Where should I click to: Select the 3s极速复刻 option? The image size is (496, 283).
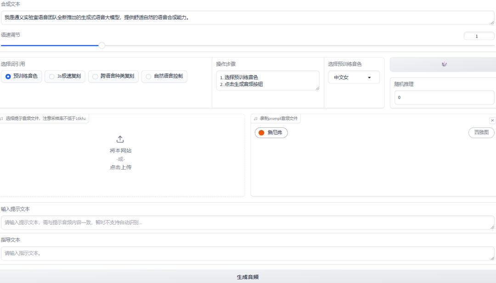[x=51, y=76]
